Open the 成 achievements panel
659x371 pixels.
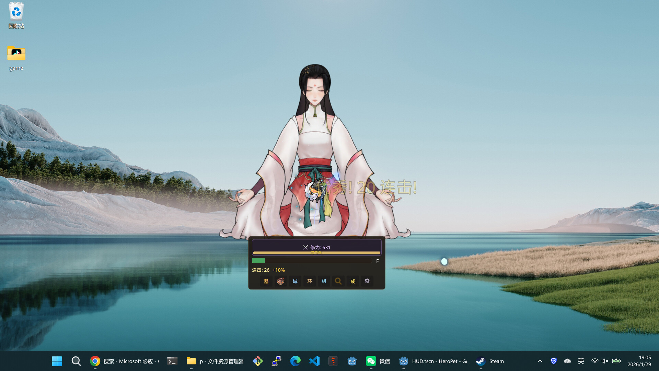(352, 281)
